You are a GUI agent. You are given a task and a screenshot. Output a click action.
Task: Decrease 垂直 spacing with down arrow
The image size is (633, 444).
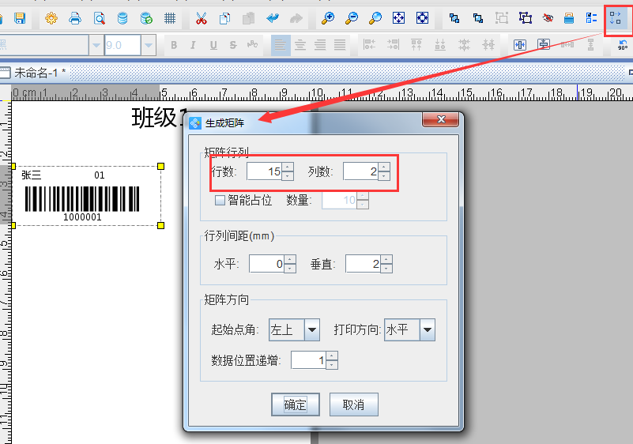pyautogui.click(x=386, y=269)
